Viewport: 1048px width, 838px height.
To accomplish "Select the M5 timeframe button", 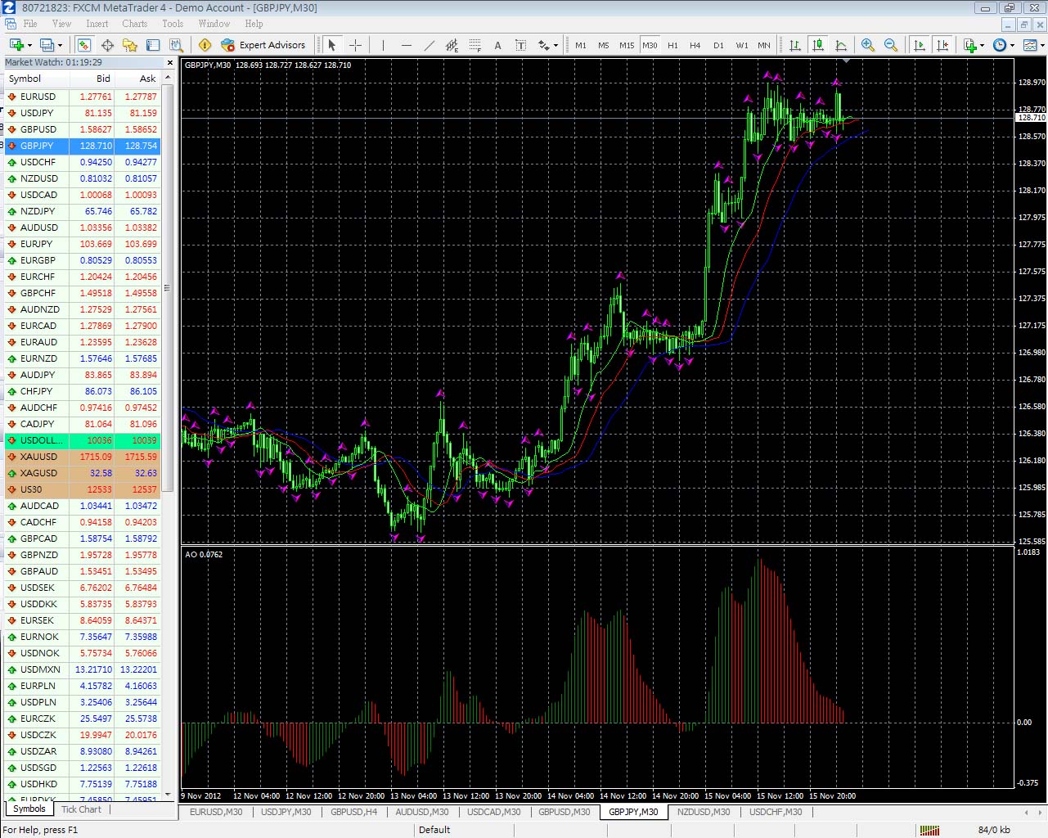I will click(x=602, y=45).
